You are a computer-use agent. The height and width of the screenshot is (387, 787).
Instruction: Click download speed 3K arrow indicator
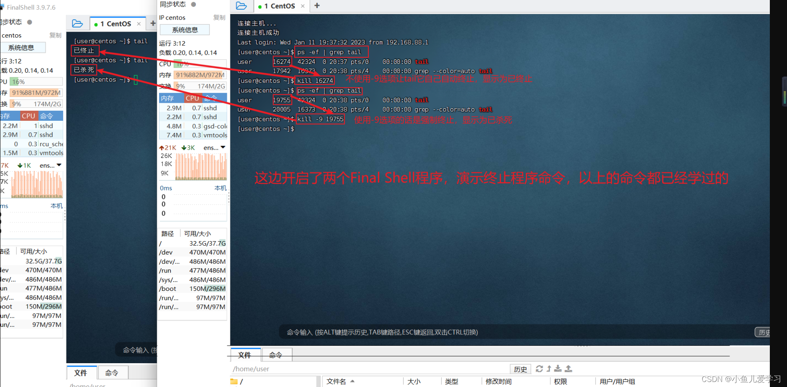(x=188, y=148)
